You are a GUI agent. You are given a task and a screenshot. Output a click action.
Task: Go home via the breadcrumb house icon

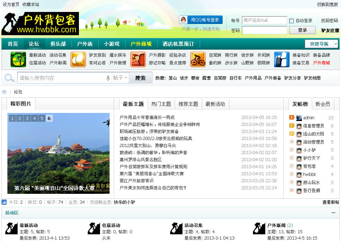tap(4, 92)
